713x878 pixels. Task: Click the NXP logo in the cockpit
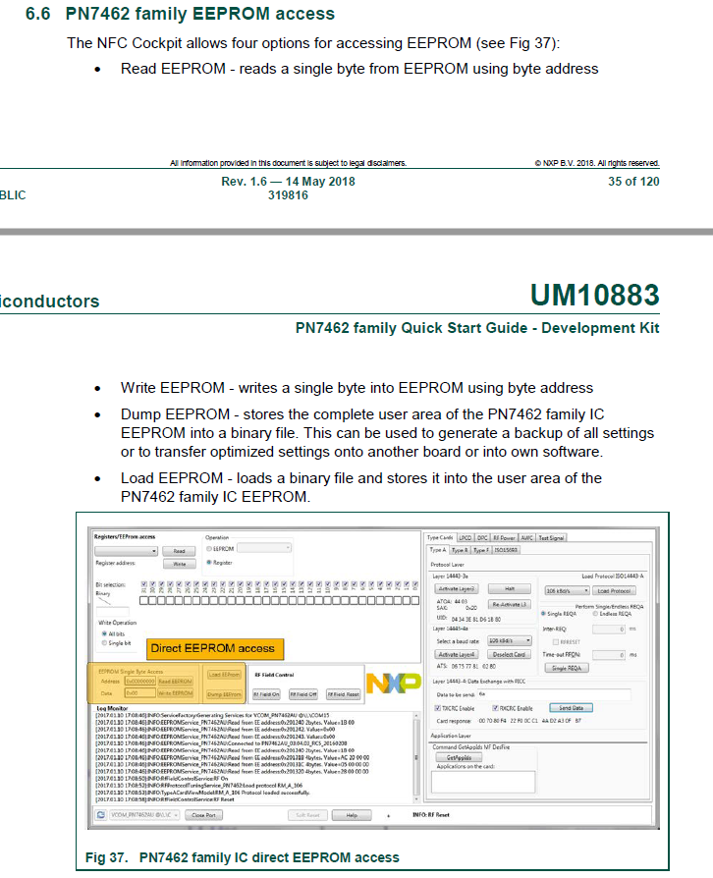coord(393,684)
